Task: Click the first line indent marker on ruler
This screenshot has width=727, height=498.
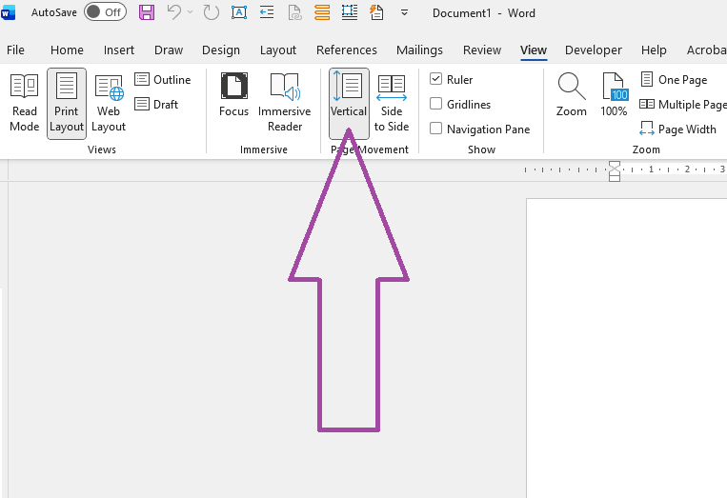Action: [615, 165]
